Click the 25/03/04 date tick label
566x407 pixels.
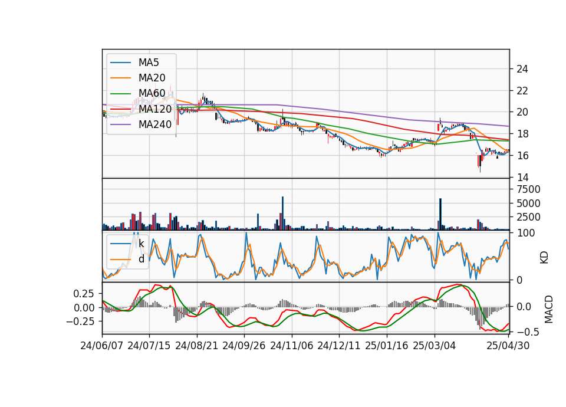(435, 346)
